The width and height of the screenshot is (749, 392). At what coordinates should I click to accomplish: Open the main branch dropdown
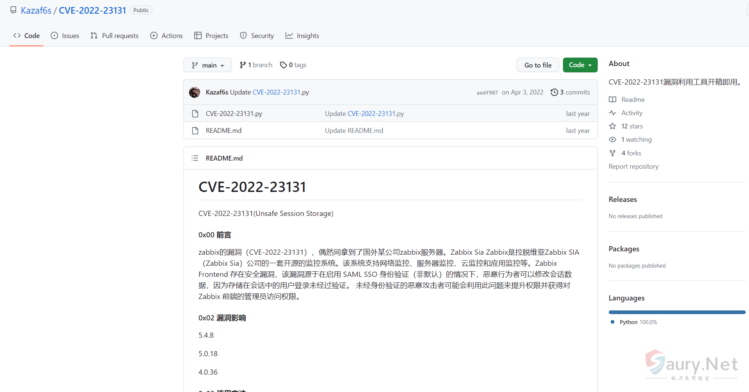[x=208, y=65]
